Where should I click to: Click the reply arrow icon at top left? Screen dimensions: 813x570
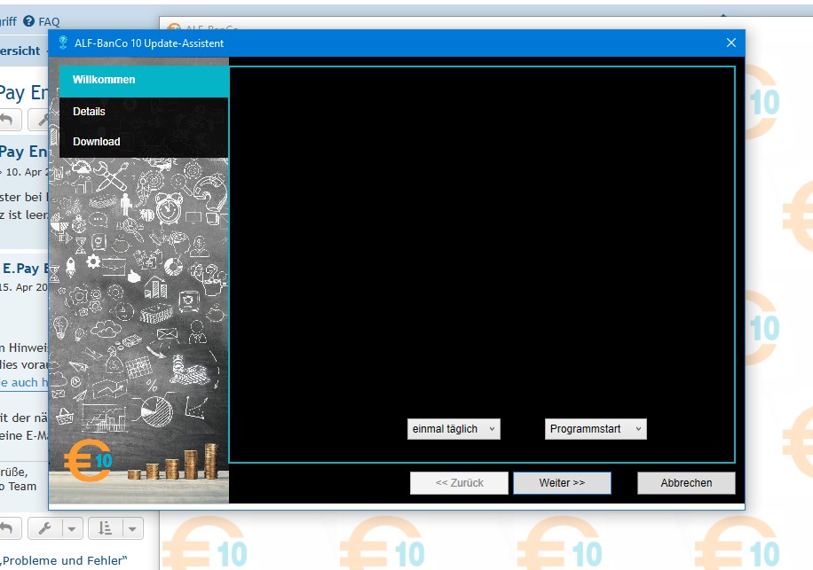coord(7,120)
